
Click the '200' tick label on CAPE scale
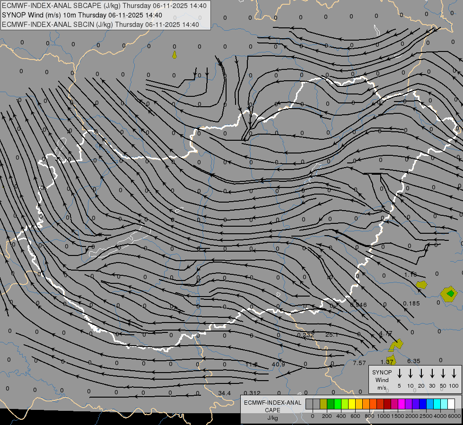[x=327, y=416]
